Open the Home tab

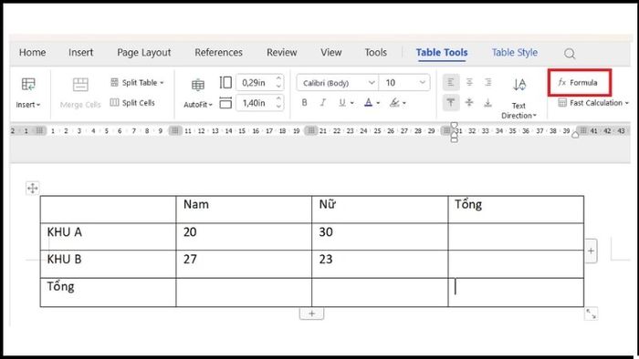32,53
